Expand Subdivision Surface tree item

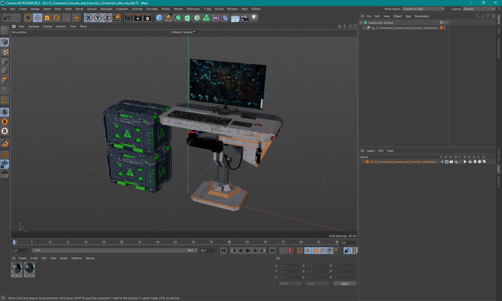[361, 23]
